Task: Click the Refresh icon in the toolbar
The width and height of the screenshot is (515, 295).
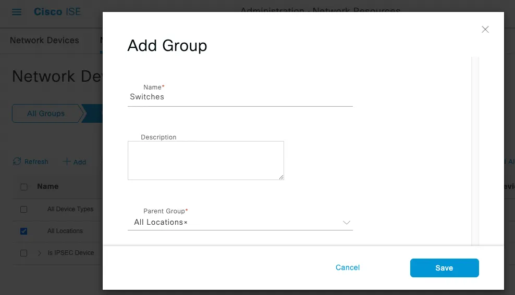Action: (17, 162)
